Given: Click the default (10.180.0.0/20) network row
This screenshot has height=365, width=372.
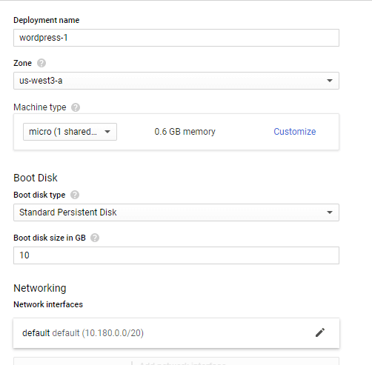Looking at the screenshot, I should [x=176, y=333].
